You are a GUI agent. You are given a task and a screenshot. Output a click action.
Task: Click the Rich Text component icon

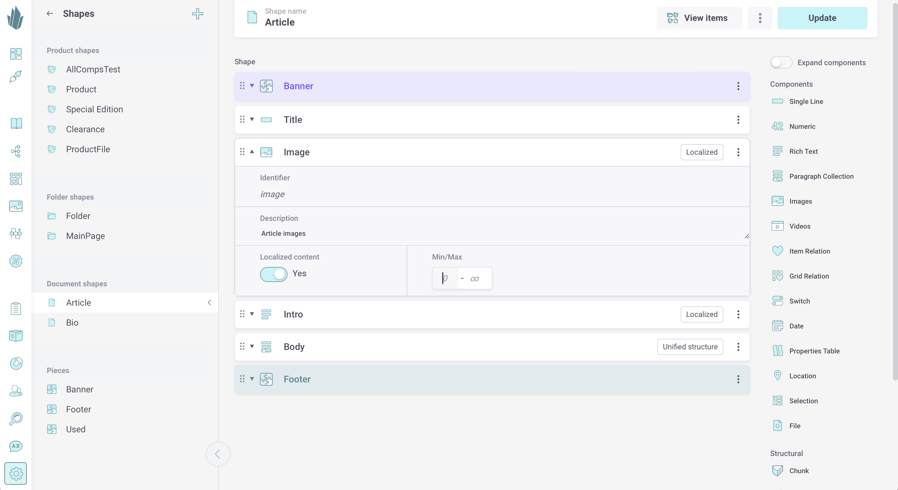778,151
